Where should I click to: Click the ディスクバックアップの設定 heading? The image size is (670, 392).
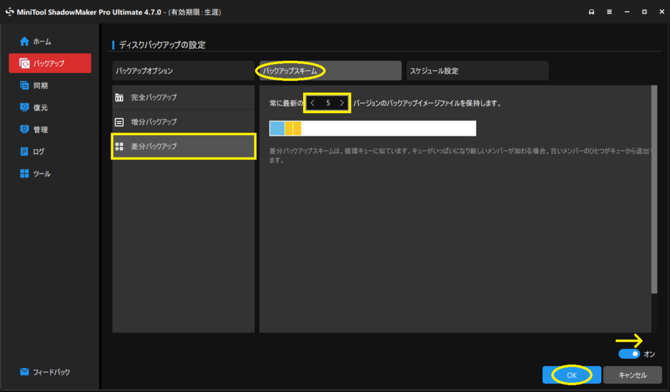pos(162,45)
